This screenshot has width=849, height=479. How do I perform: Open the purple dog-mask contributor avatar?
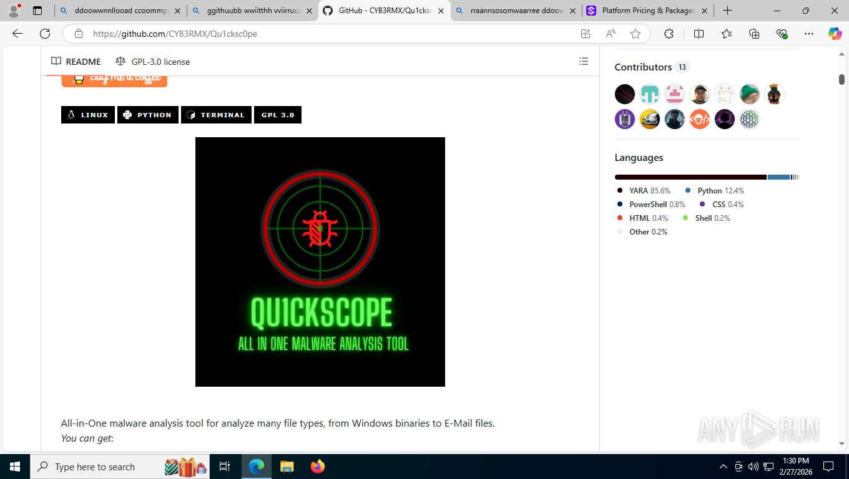tap(625, 119)
